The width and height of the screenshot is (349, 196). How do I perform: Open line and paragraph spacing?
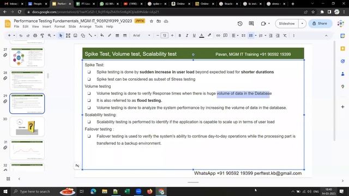point(244,35)
